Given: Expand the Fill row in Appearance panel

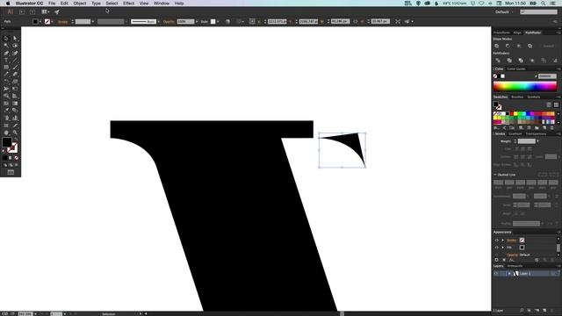Looking at the screenshot, I should 503,248.
